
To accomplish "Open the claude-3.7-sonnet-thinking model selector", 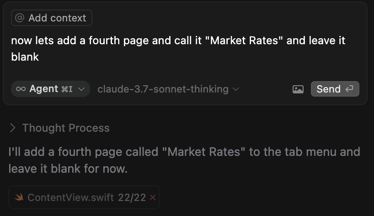I will click(x=168, y=89).
